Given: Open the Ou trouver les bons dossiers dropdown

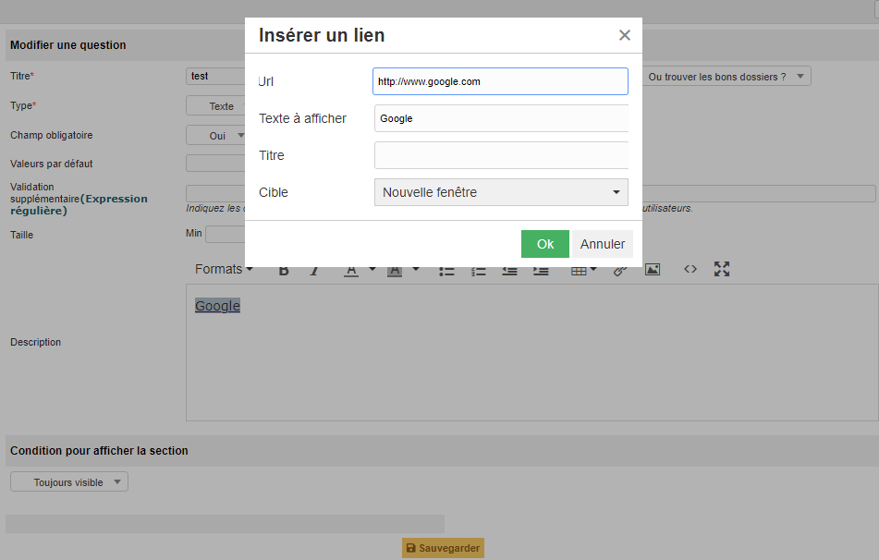Looking at the screenshot, I should (726, 76).
